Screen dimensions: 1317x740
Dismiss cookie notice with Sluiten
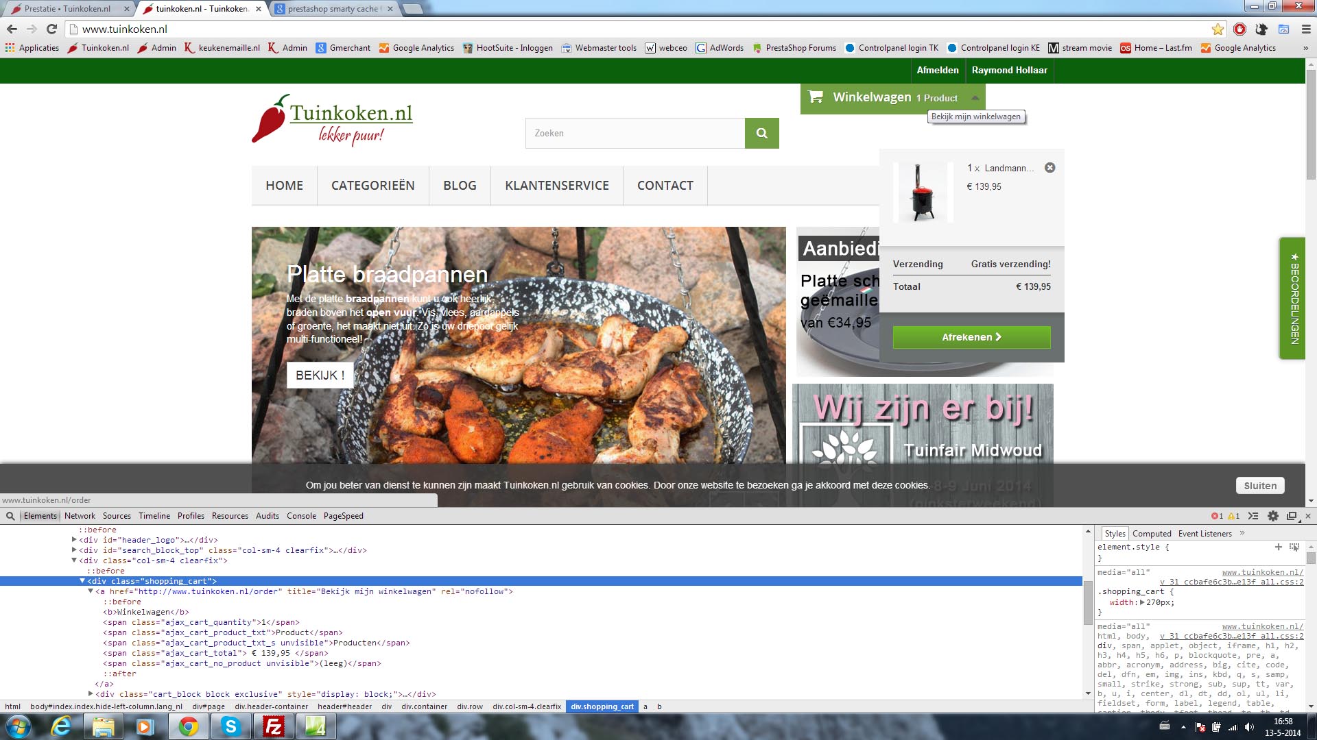[x=1260, y=486]
